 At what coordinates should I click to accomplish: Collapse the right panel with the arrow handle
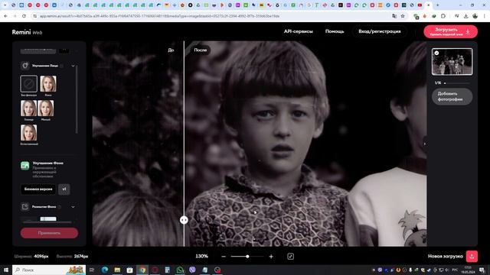coord(424,144)
